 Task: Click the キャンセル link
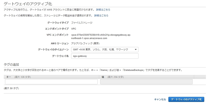click(160, 99)
